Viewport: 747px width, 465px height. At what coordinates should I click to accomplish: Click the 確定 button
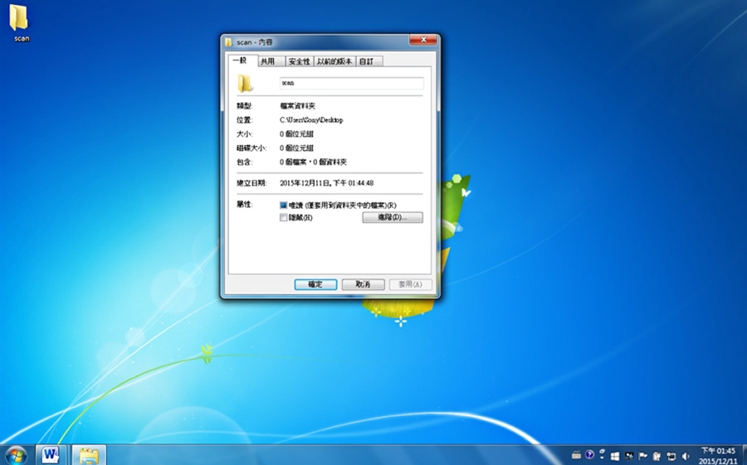315,284
